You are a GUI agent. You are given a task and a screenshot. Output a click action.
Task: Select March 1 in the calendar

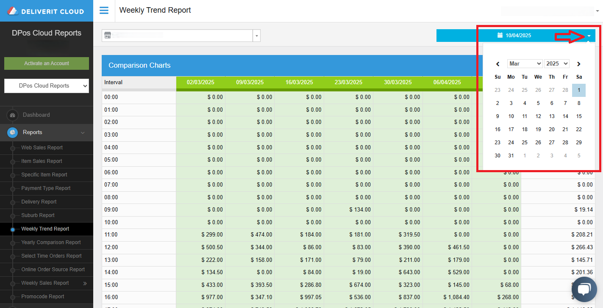tap(579, 90)
